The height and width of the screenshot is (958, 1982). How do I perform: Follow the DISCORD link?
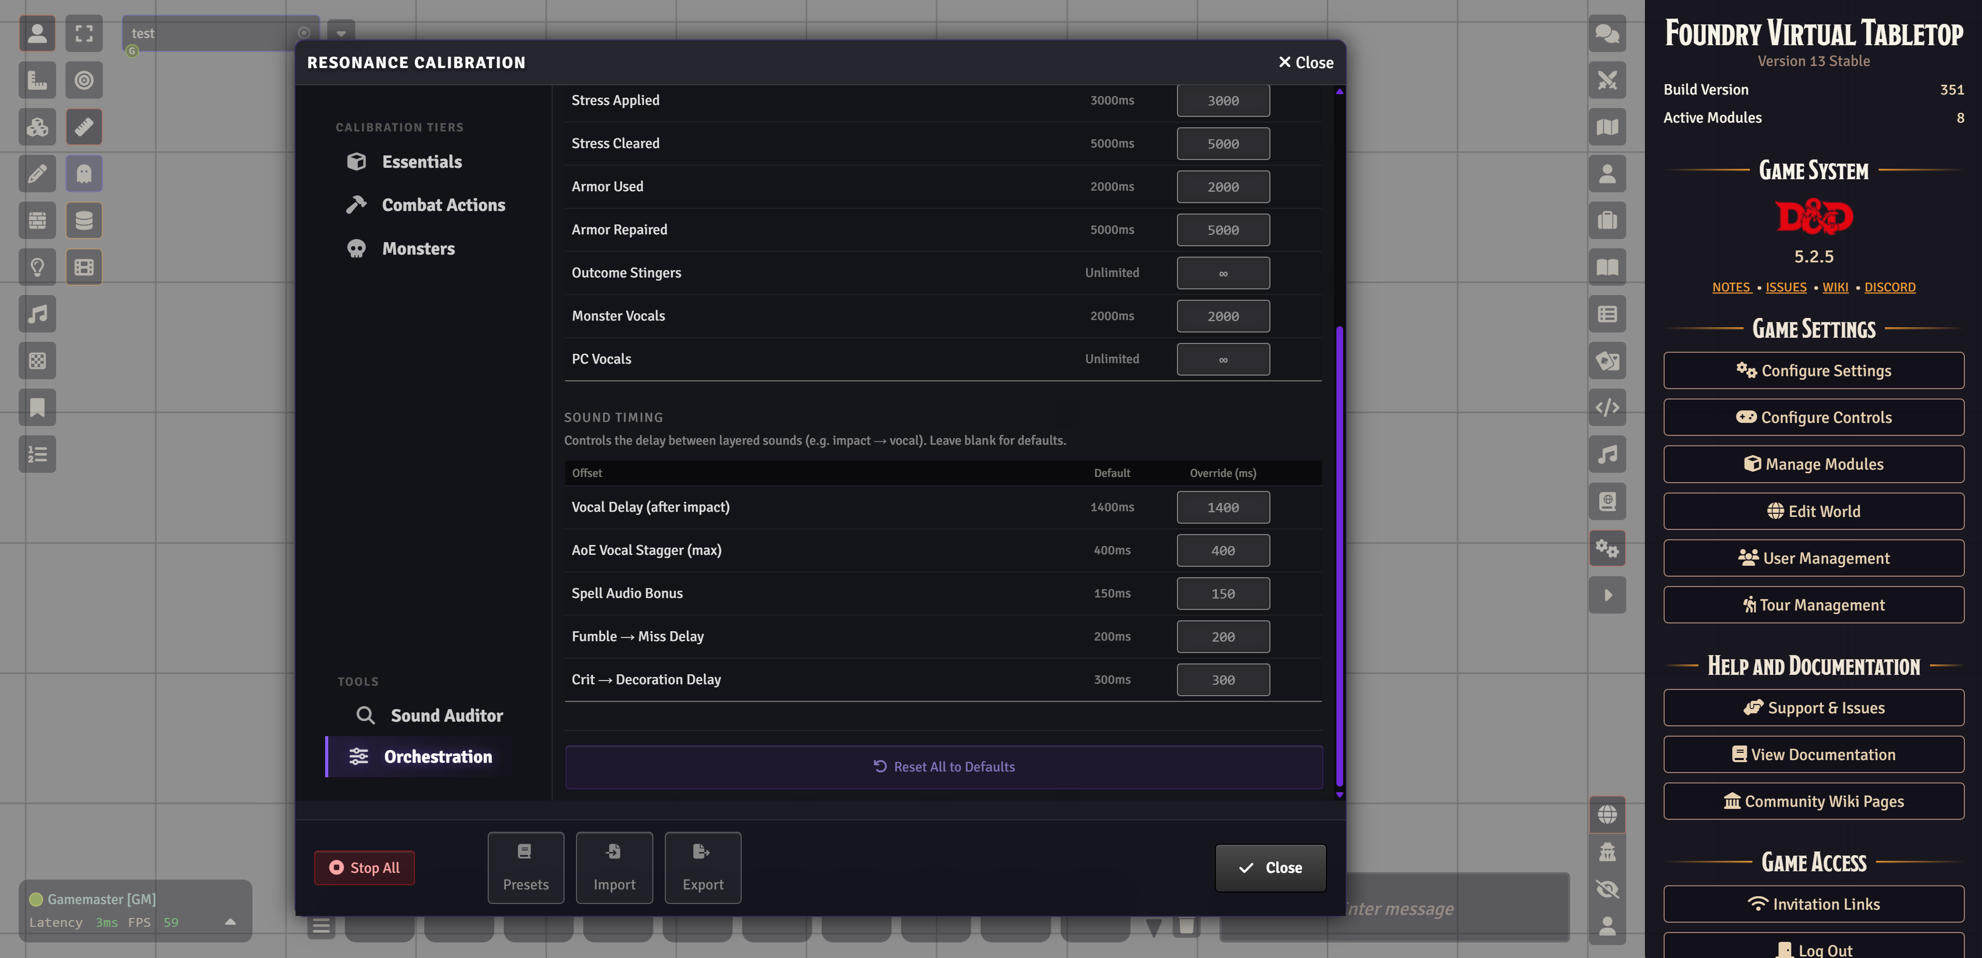click(x=1889, y=287)
